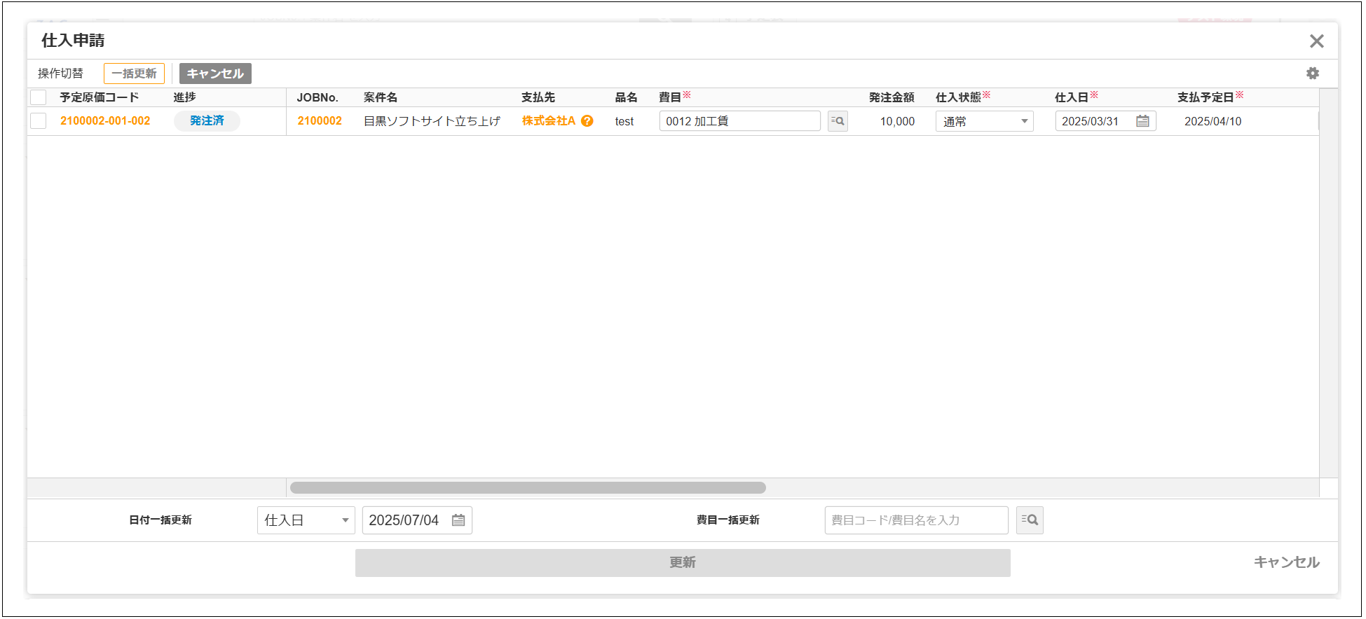Click the 費目 search icon in row
The width and height of the screenshot is (1366, 619).
(x=838, y=121)
